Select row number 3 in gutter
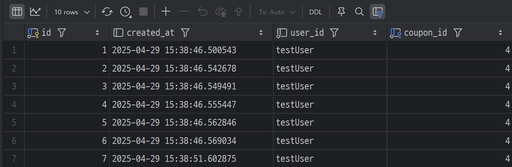512x167 pixels. (14, 86)
